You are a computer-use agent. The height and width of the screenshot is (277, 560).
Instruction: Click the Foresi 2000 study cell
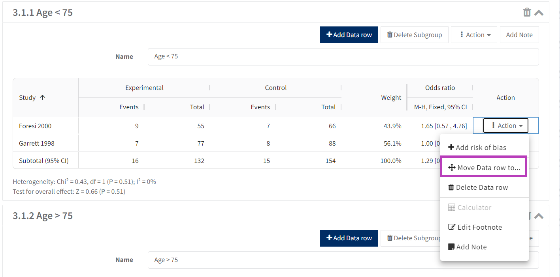coord(35,126)
